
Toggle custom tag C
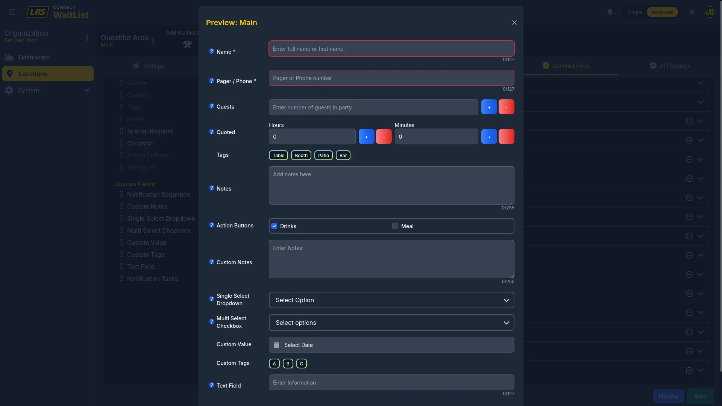302,364
